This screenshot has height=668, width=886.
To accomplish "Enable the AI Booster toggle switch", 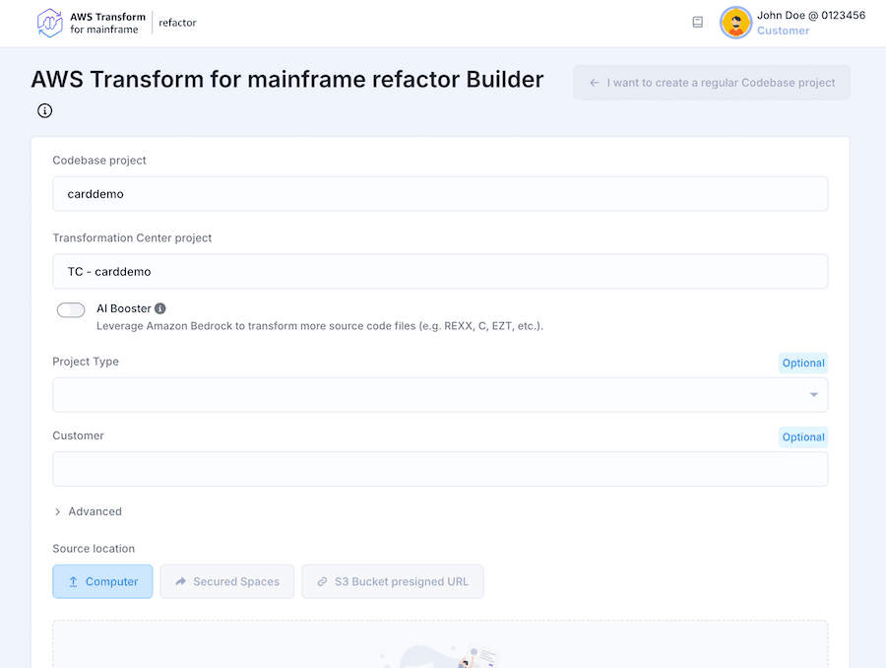I will point(71,310).
